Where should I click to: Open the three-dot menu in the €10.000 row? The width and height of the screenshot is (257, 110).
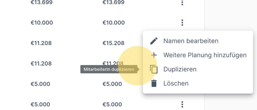point(182,23)
